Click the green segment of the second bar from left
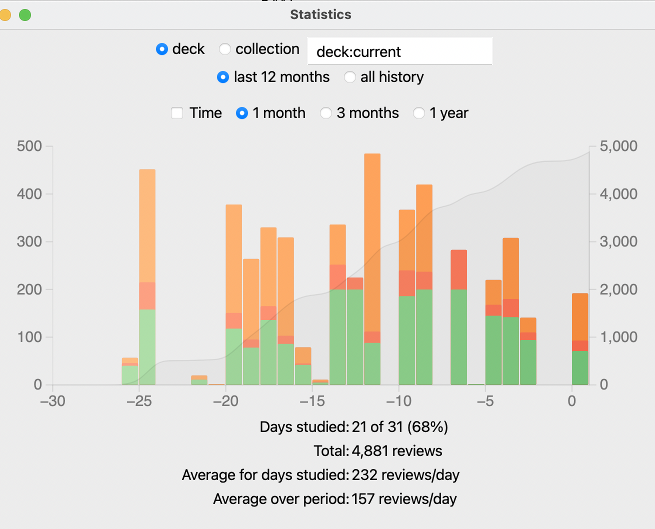Screen dimensions: 655x529 point(147,347)
